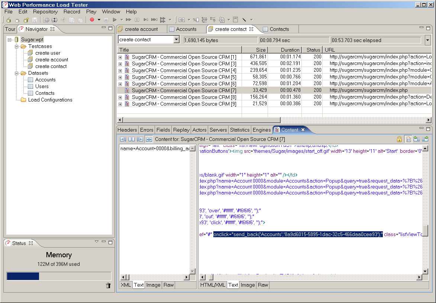Open the Status panel view menu triangle
The height and width of the screenshot is (303, 436).
click(97, 242)
